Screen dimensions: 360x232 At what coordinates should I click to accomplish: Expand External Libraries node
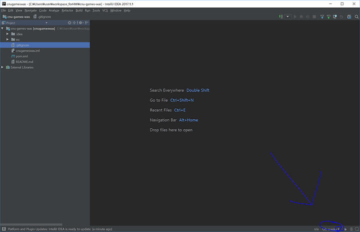pyautogui.click(x=2, y=67)
